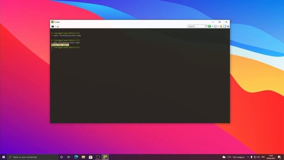Open File Explorer from taskbar
This screenshot has height=160, width=284.
[x=83, y=157]
